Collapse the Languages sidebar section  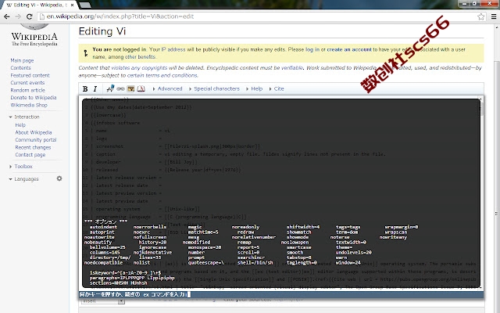pos(23,179)
